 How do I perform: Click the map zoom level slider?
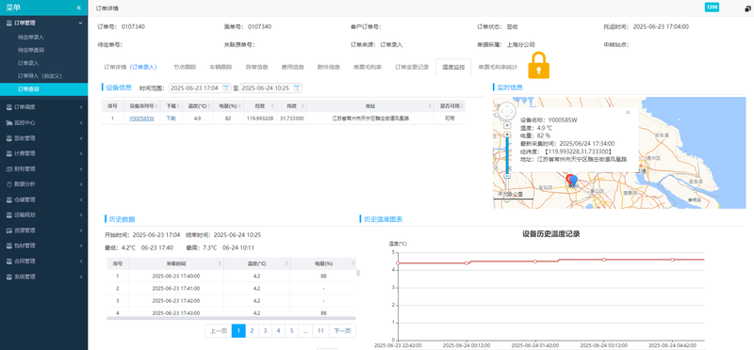(x=507, y=156)
